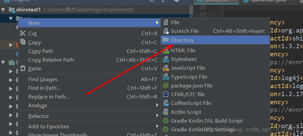Click the Kotlin Script icon
This screenshot has width=303, height=136.
click(166, 112)
